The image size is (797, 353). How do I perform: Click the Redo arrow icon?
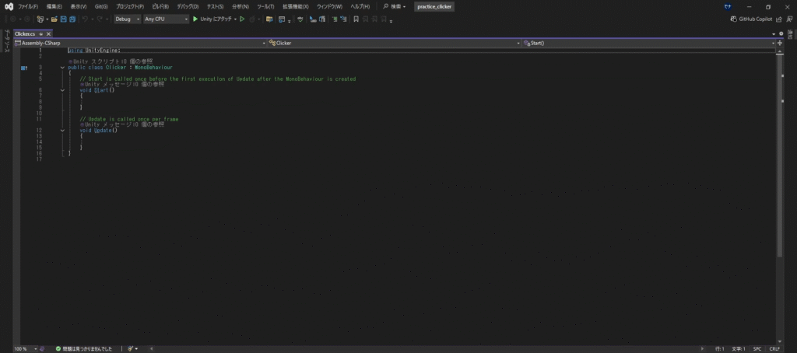point(100,19)
